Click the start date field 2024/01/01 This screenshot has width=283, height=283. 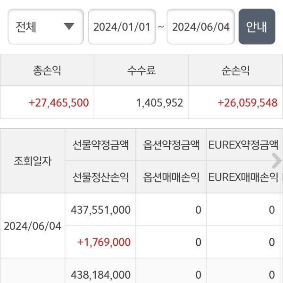click(x=122, y=26)
